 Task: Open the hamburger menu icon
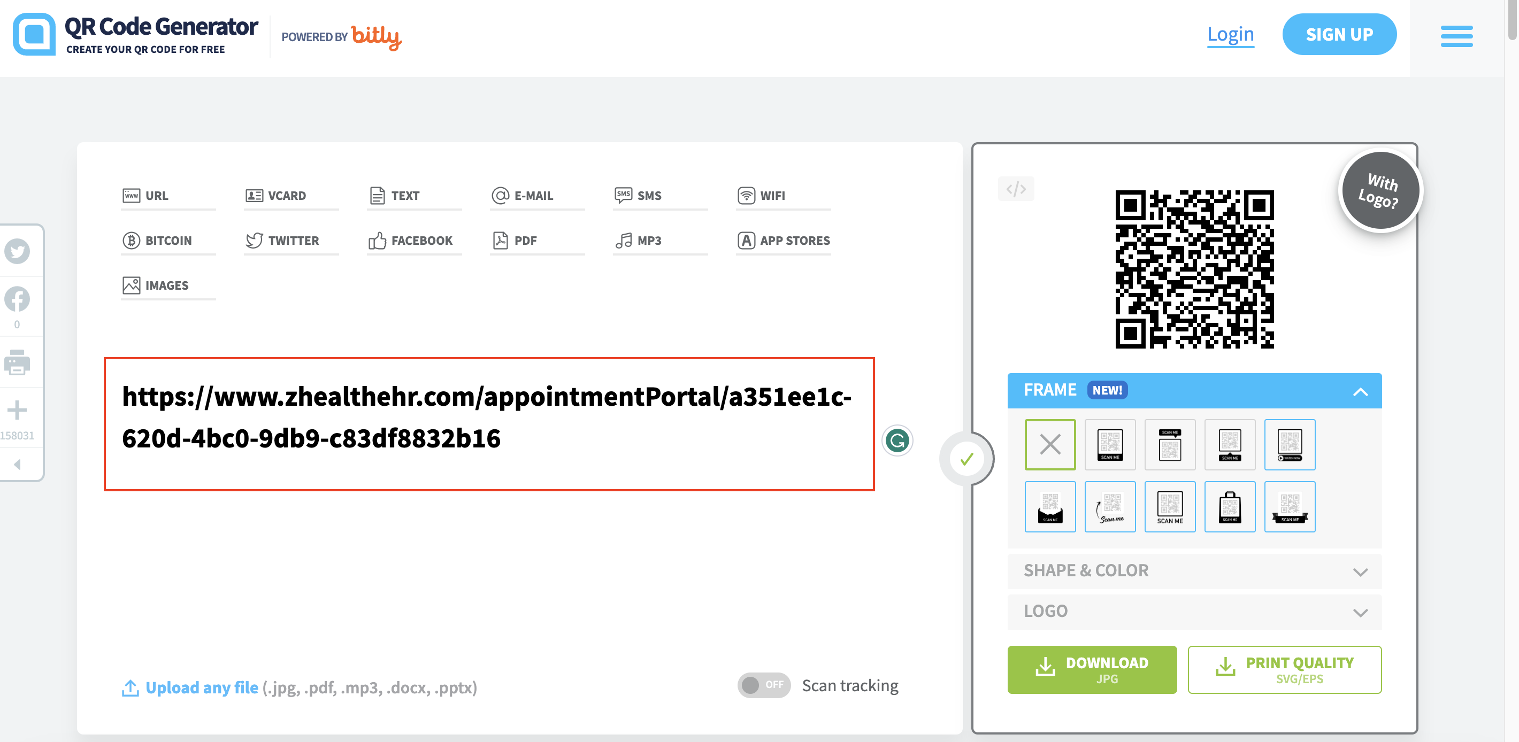tap(1456, 36)
